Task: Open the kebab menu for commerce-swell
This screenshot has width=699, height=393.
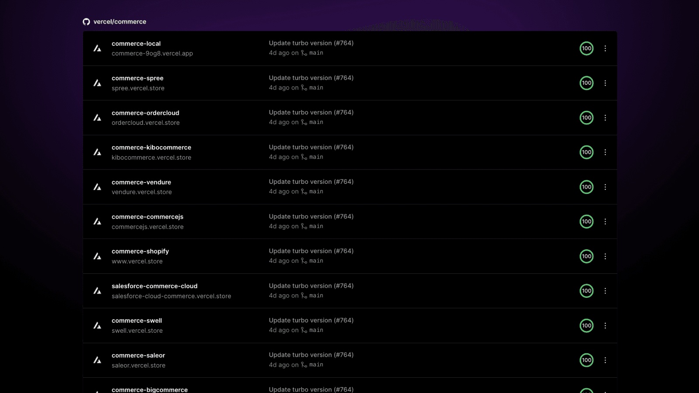Action: coord(605,325)
